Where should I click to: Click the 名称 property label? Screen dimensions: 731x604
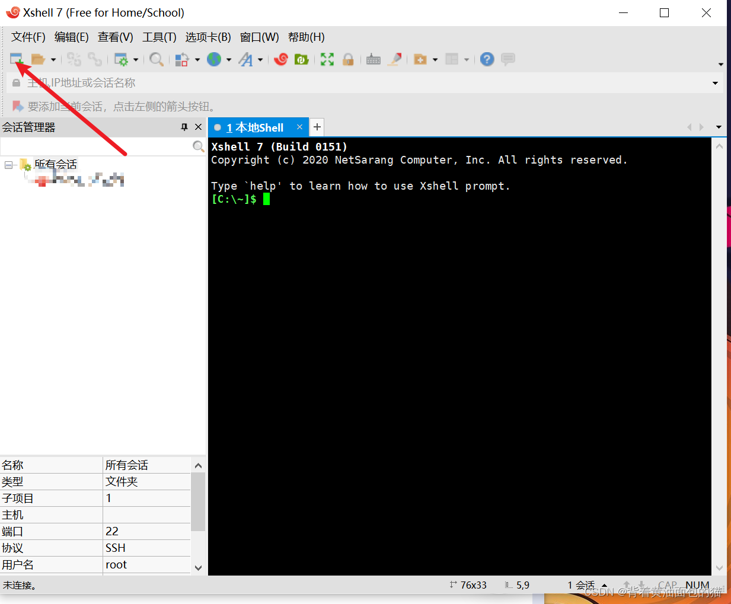12,465
